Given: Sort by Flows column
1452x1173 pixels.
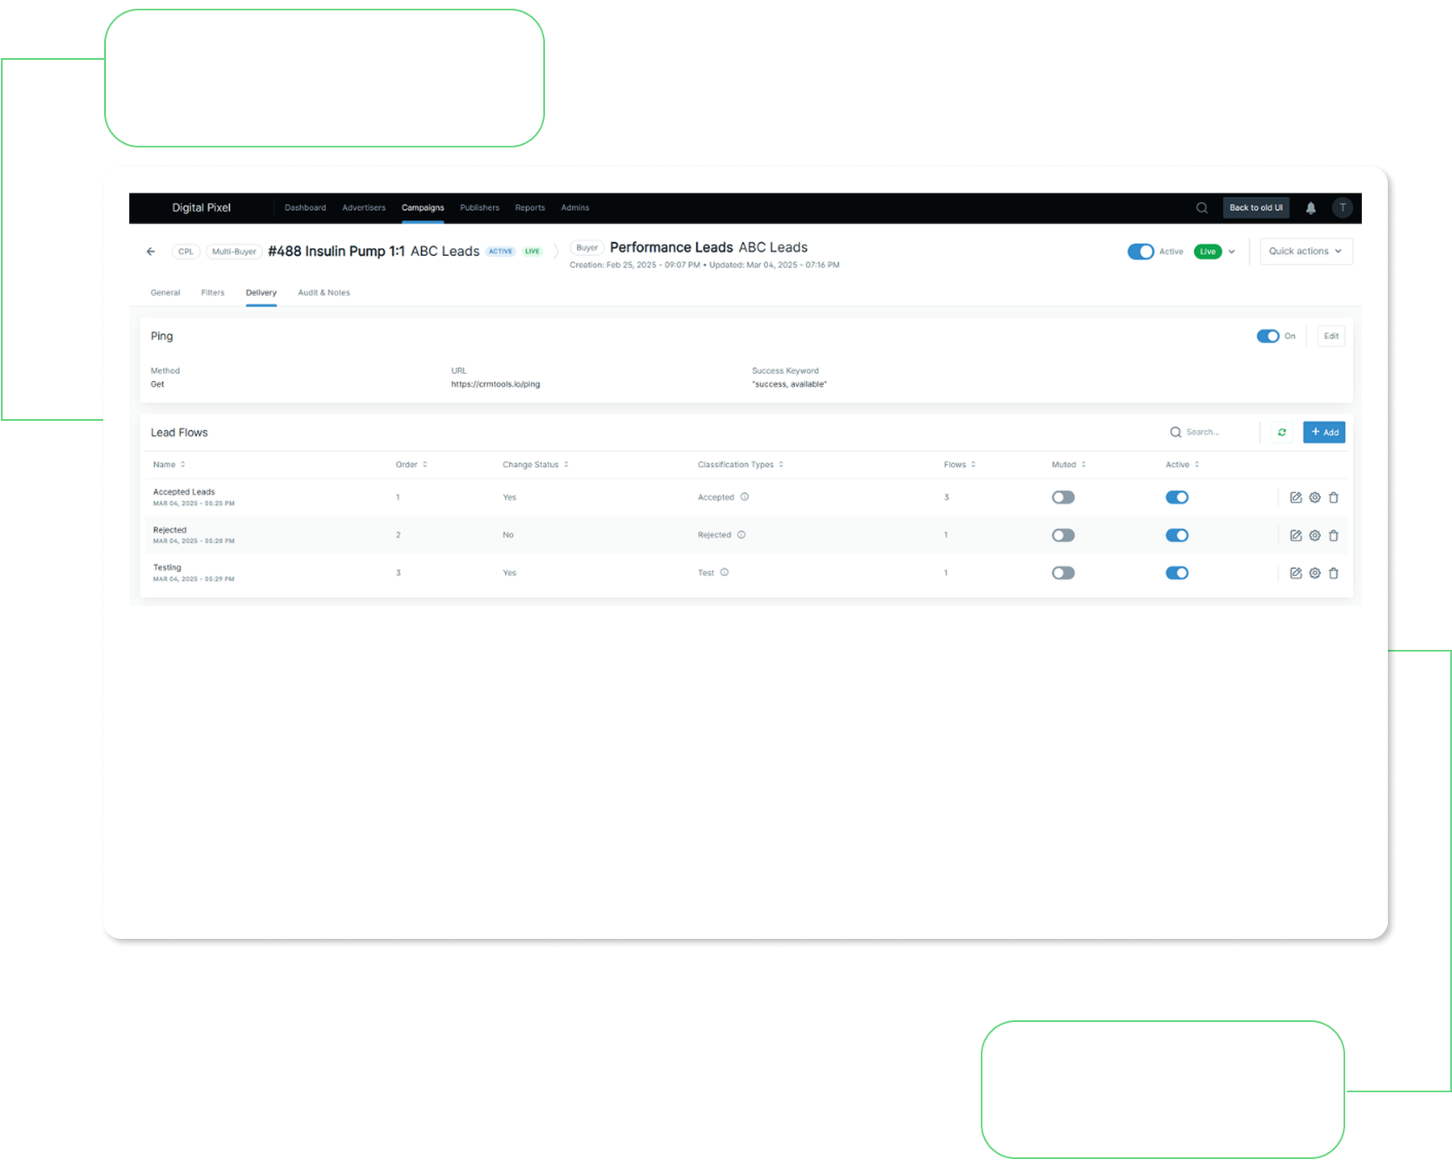Looking at the screenshot, I should 960,465.
